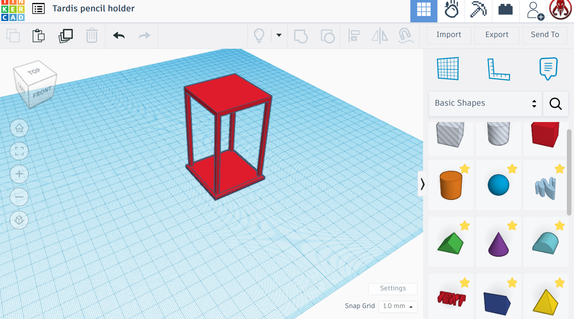Open the Snap Grid 1.0 mm dropdown
574x319 pixels.
coord(398,306)
